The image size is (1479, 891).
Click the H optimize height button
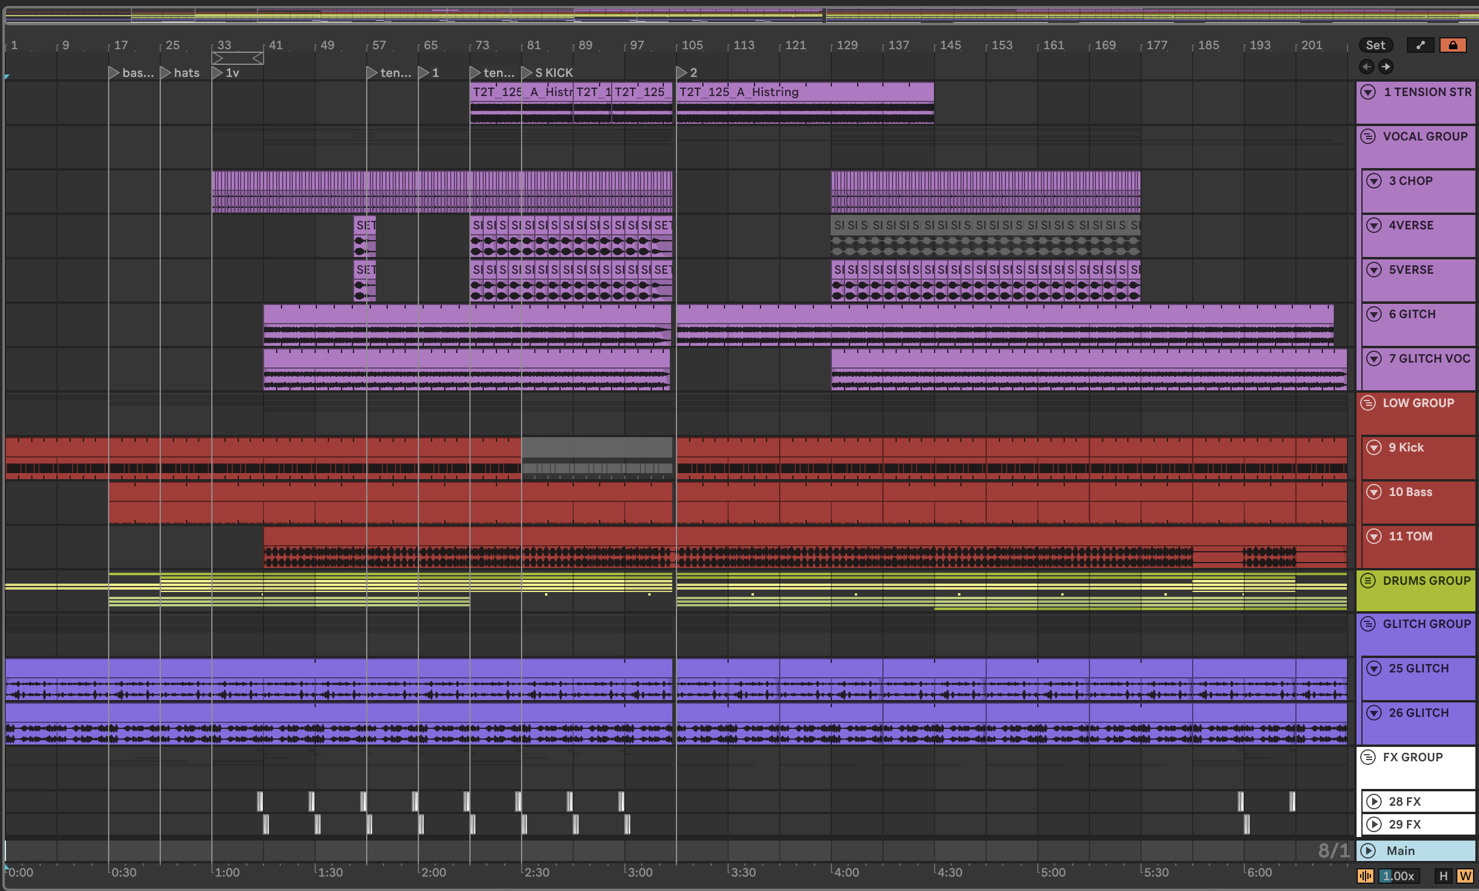pyautogui.click(x=1444, y=876)
